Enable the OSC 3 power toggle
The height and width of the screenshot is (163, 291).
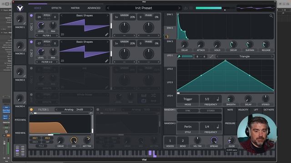click(x=31, y=68)
